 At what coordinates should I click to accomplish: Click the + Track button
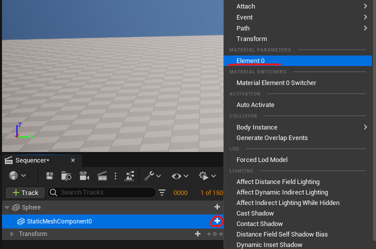pos(25,192)
